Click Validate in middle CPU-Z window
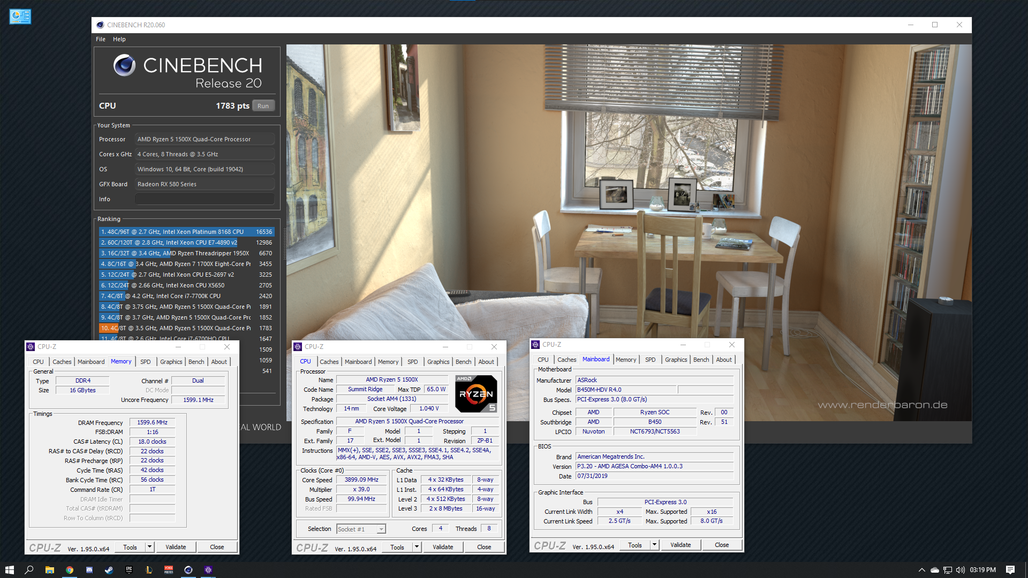Viewport: 1028px width, 578px height. [x=443, y=547]
